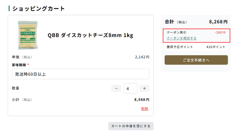238x136 pixels.
Task: Open the QBB cheese product thumbnail
Action: point(28,35)
